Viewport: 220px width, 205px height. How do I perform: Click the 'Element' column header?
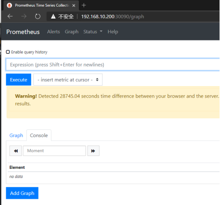click(17, 167)
